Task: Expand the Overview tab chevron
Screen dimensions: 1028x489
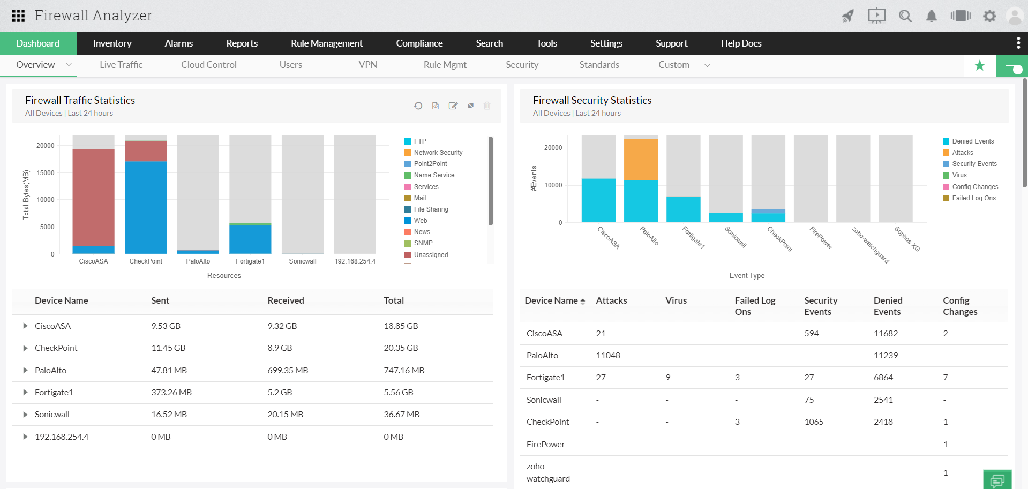Action: 69,64
